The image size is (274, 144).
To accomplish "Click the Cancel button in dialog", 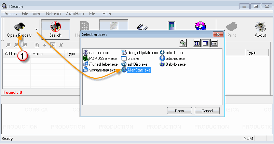I will 207,111.
